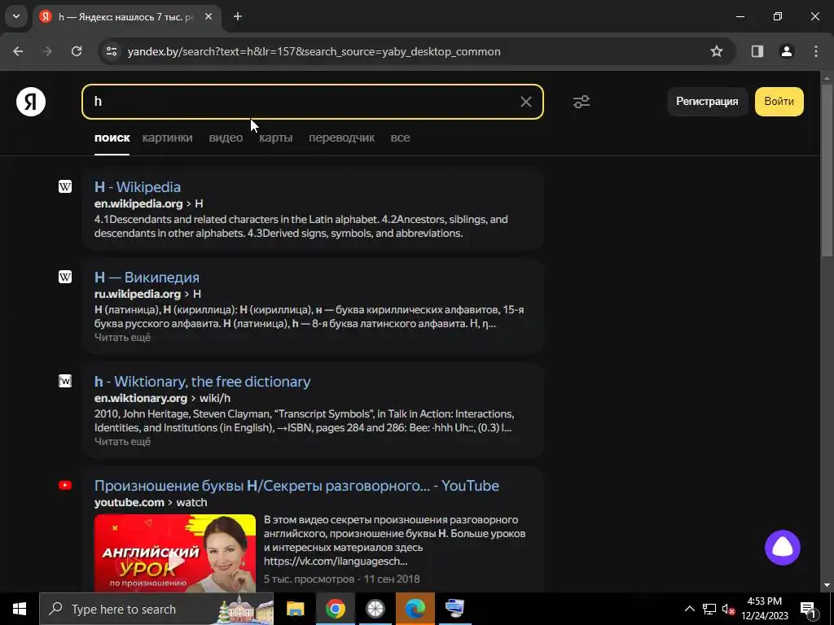Click favicon next to H — Википедия result
834x625 pixels.
(65, 277)
